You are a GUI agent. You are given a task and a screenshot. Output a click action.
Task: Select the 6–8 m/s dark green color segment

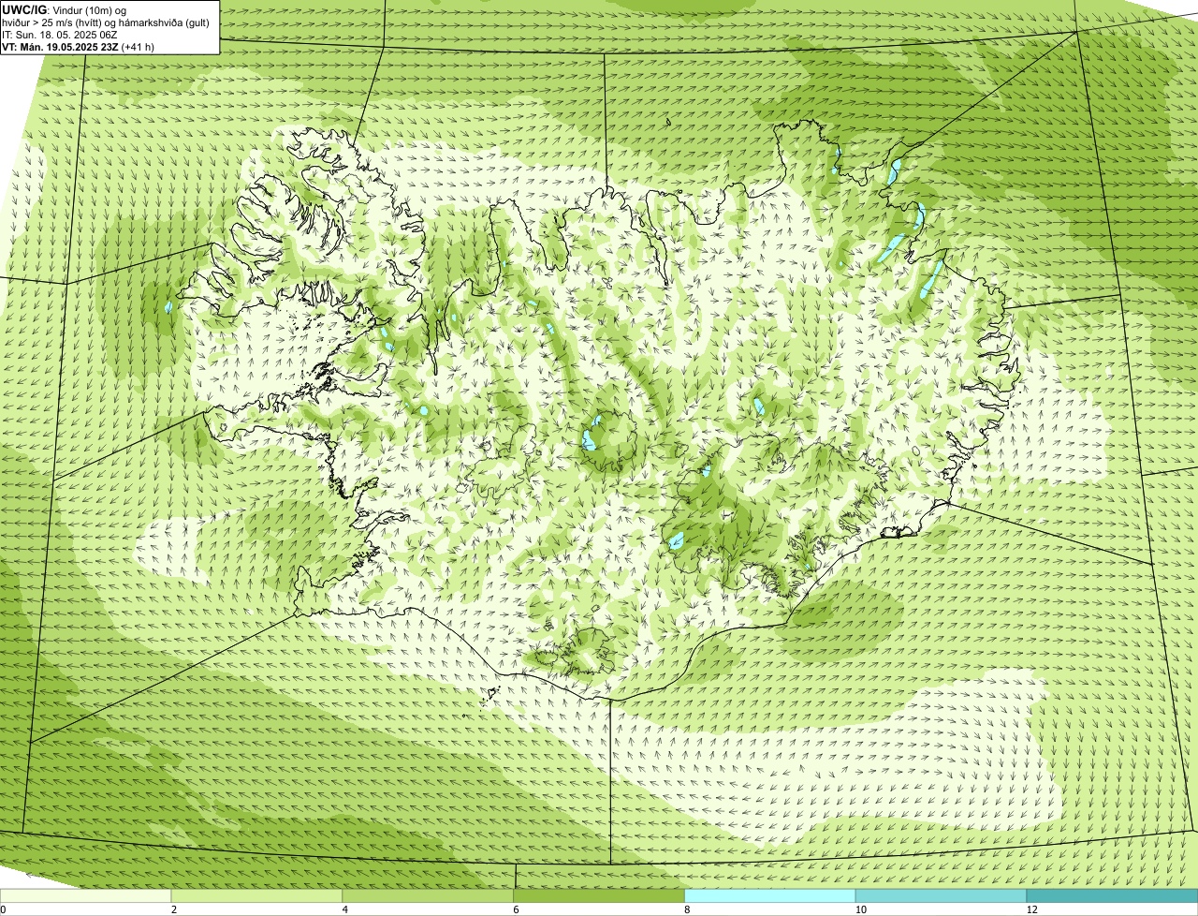click(x=599, y=896)
